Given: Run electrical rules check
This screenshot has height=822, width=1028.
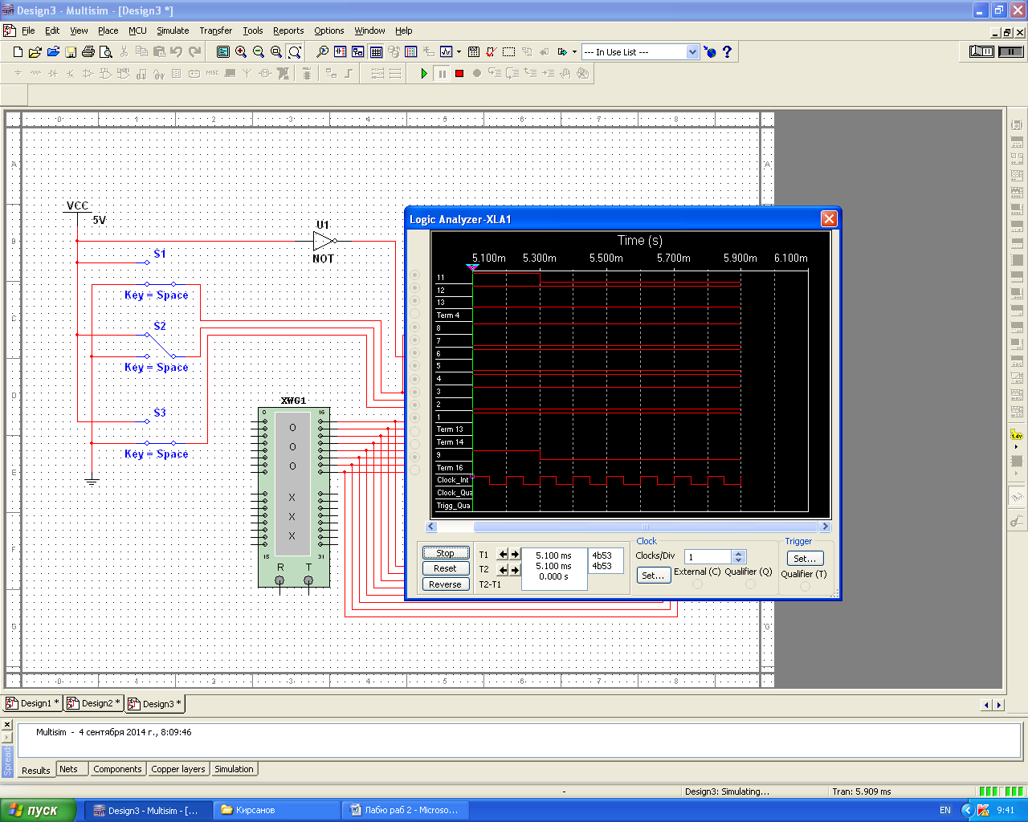Looking at the screenshot, I should click(491, 52).
